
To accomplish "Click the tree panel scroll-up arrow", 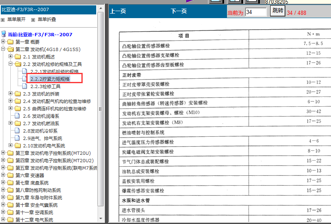I will (101, 8).
